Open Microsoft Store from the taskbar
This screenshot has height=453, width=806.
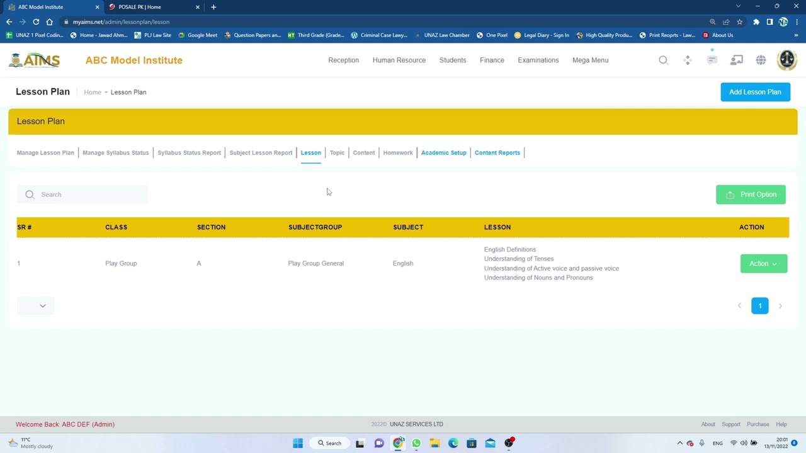pyautogui.click(x=472, y=444)
